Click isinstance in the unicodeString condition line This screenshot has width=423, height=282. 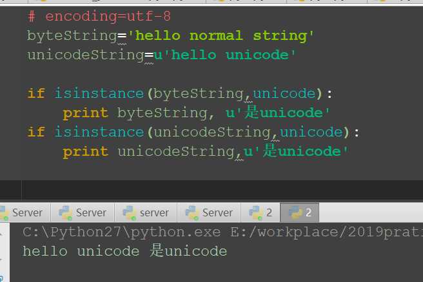(99, 132)
